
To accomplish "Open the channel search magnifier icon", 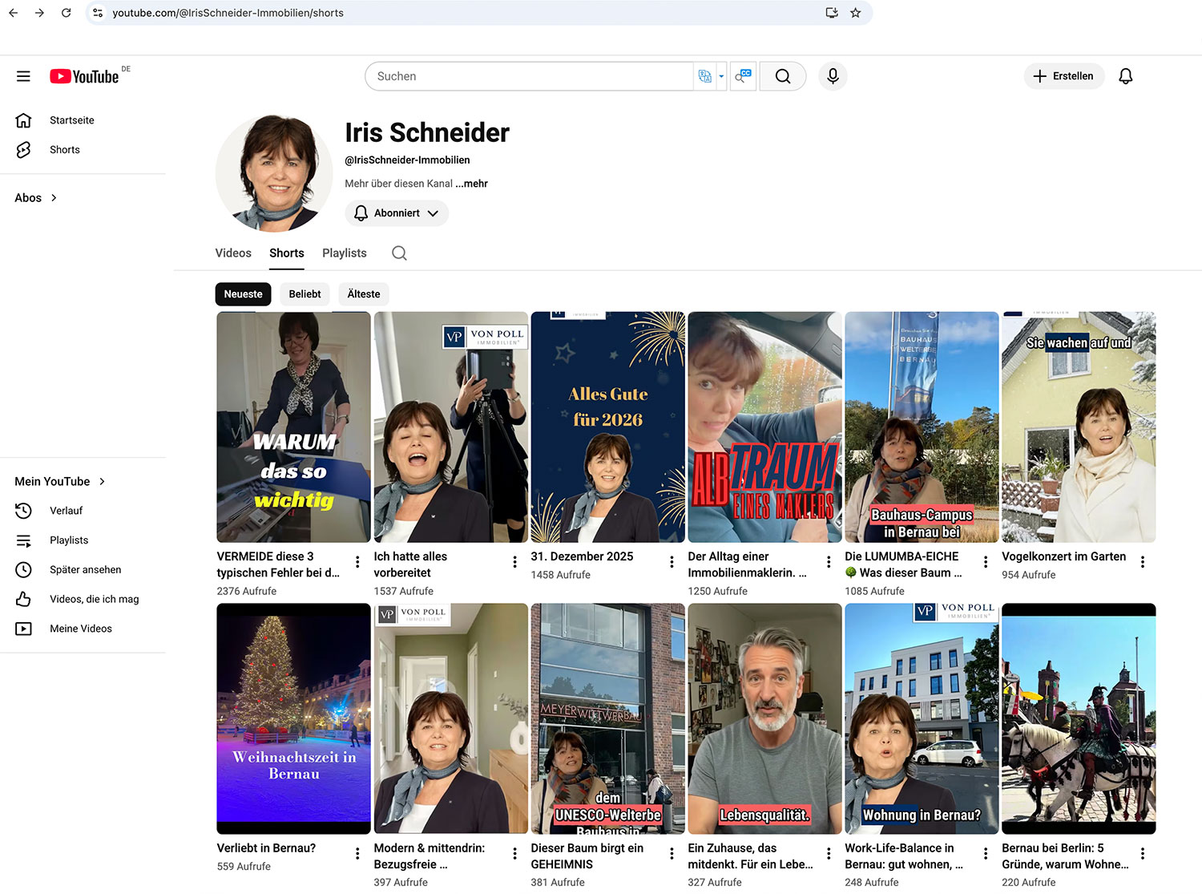I will click(x=399, y=253).
